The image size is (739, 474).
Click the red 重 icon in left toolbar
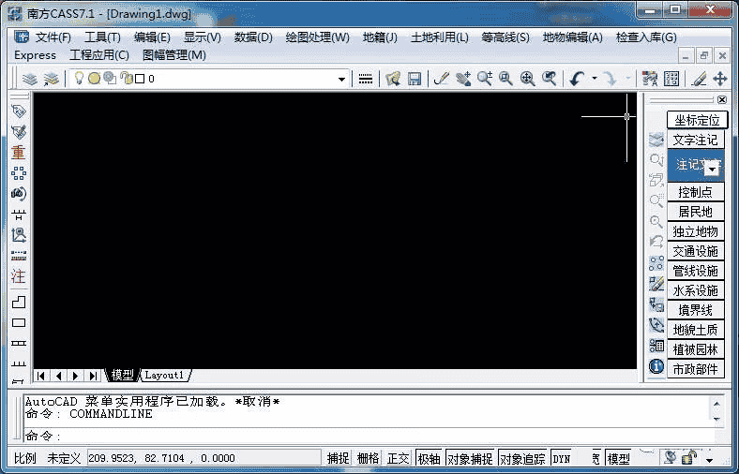18,152
